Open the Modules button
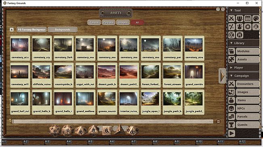This screenshot has height=147, width=263. pos(248,51)
